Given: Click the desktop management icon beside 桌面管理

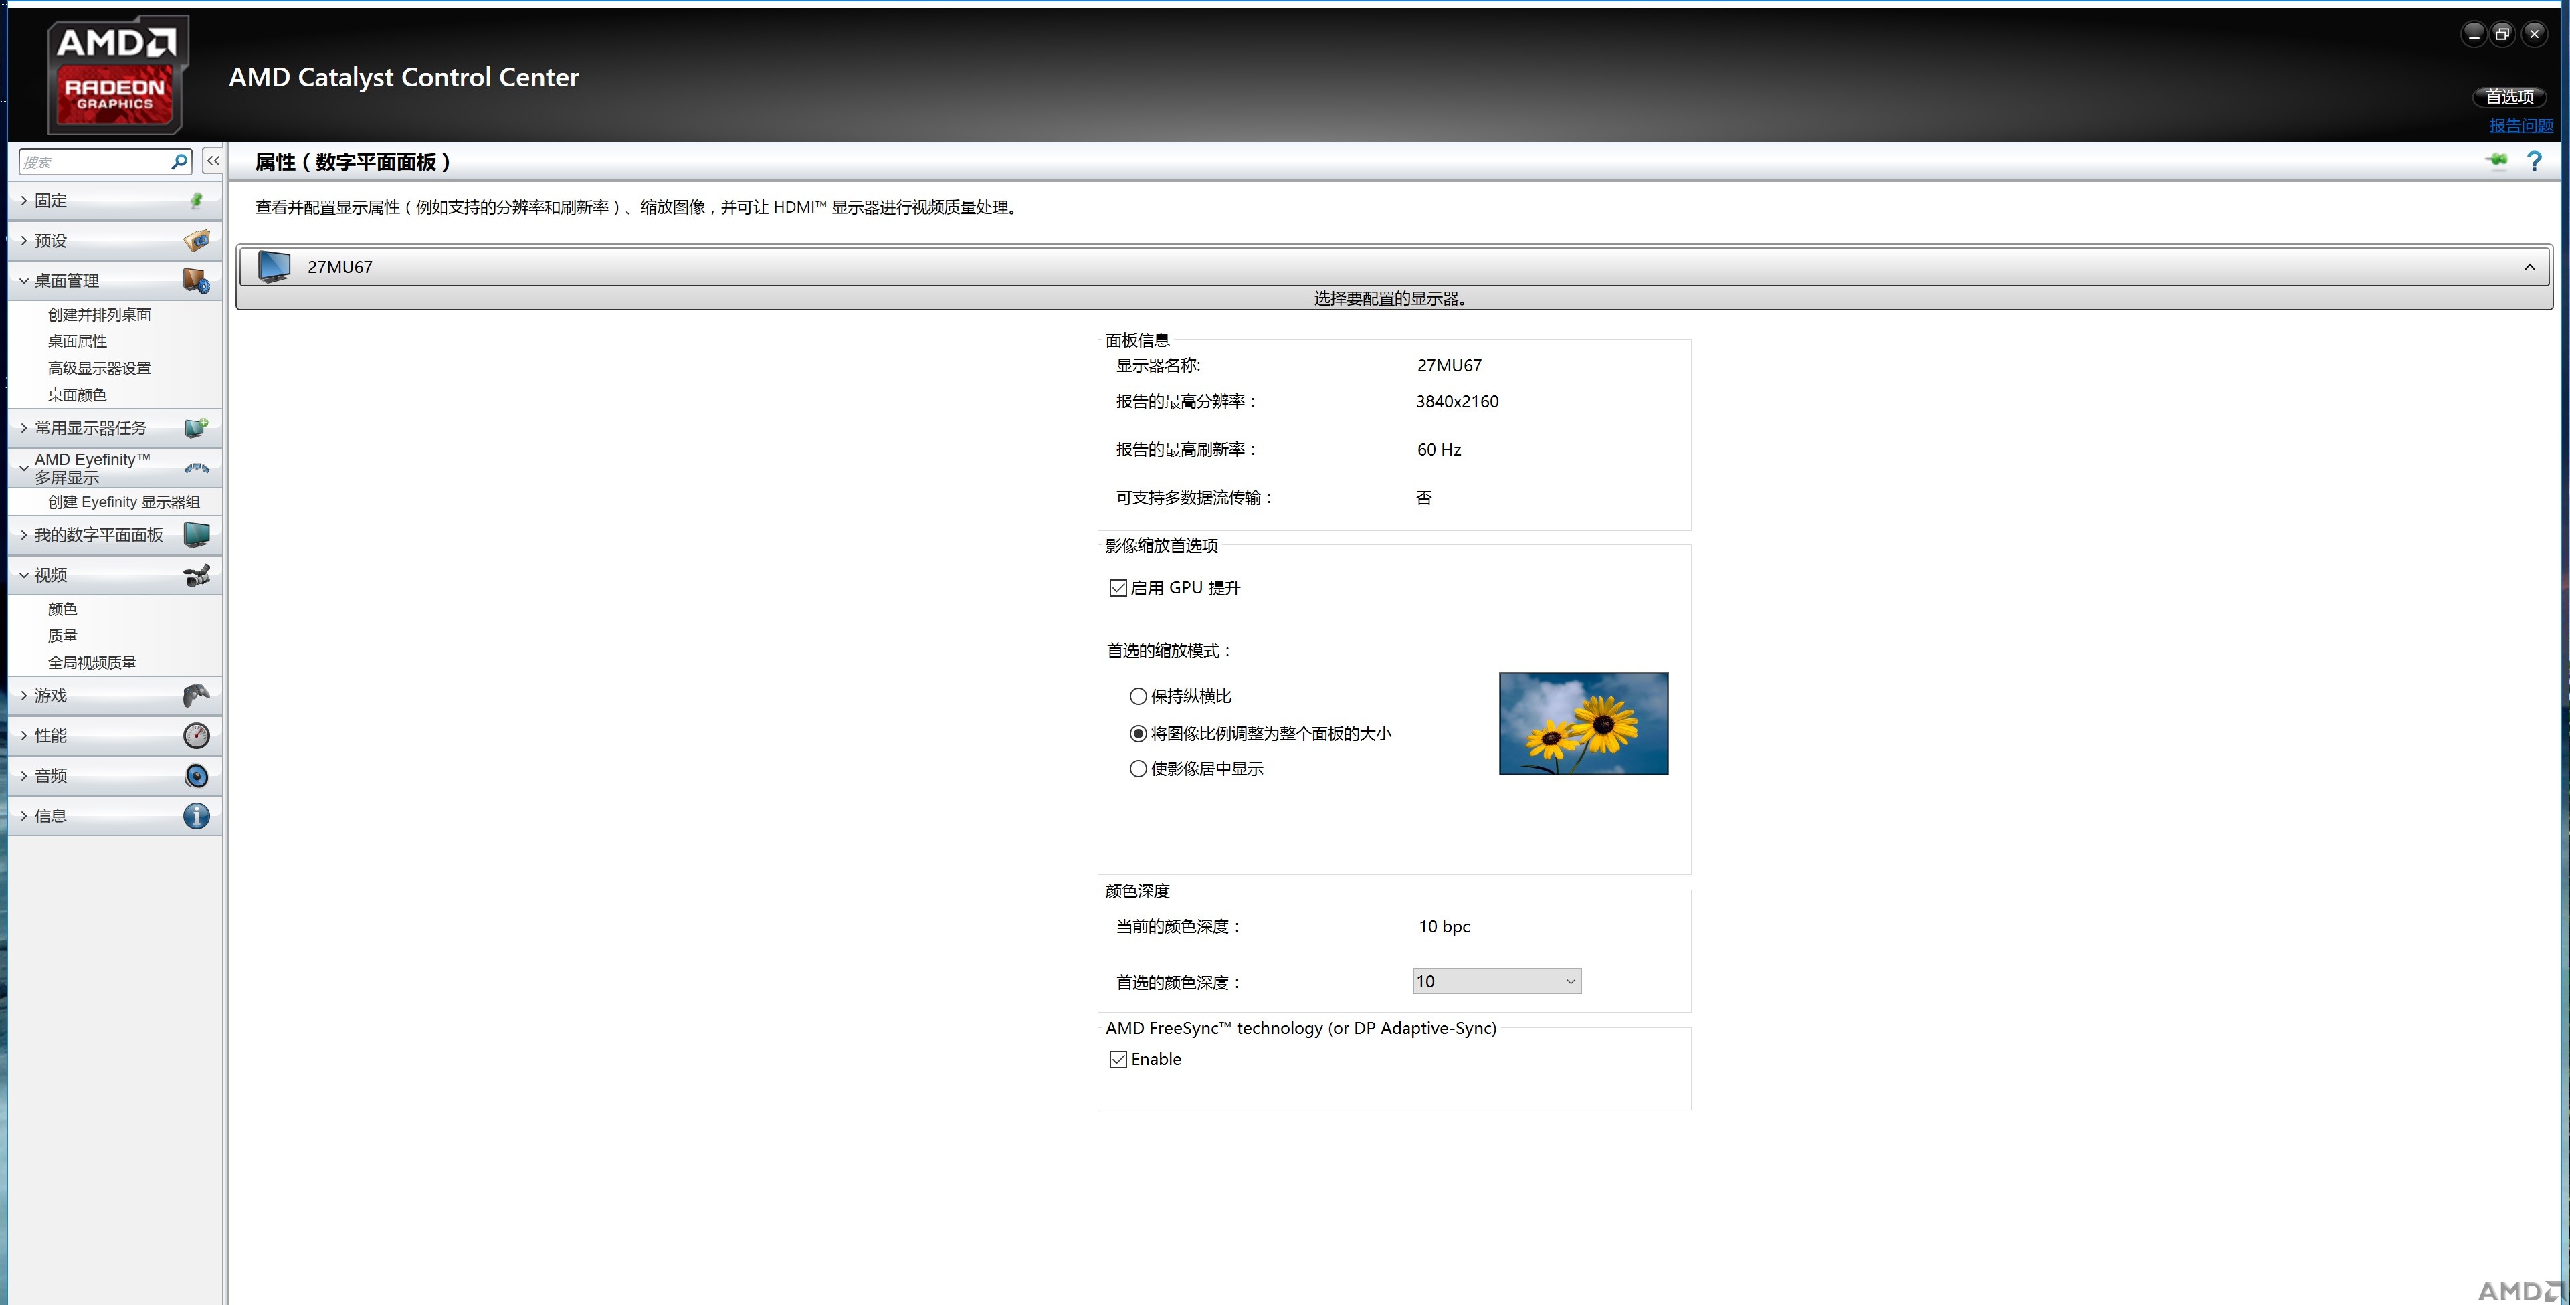Looking at the screenshot, I should tap(197, 280).
